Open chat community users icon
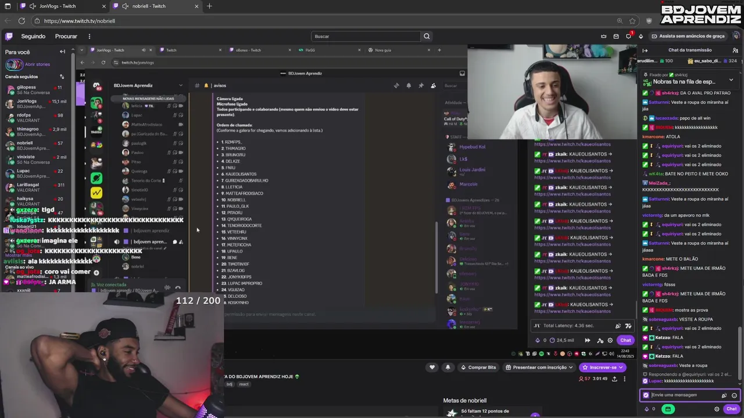Viewport: 744px width, 418px height. point(735,50)
